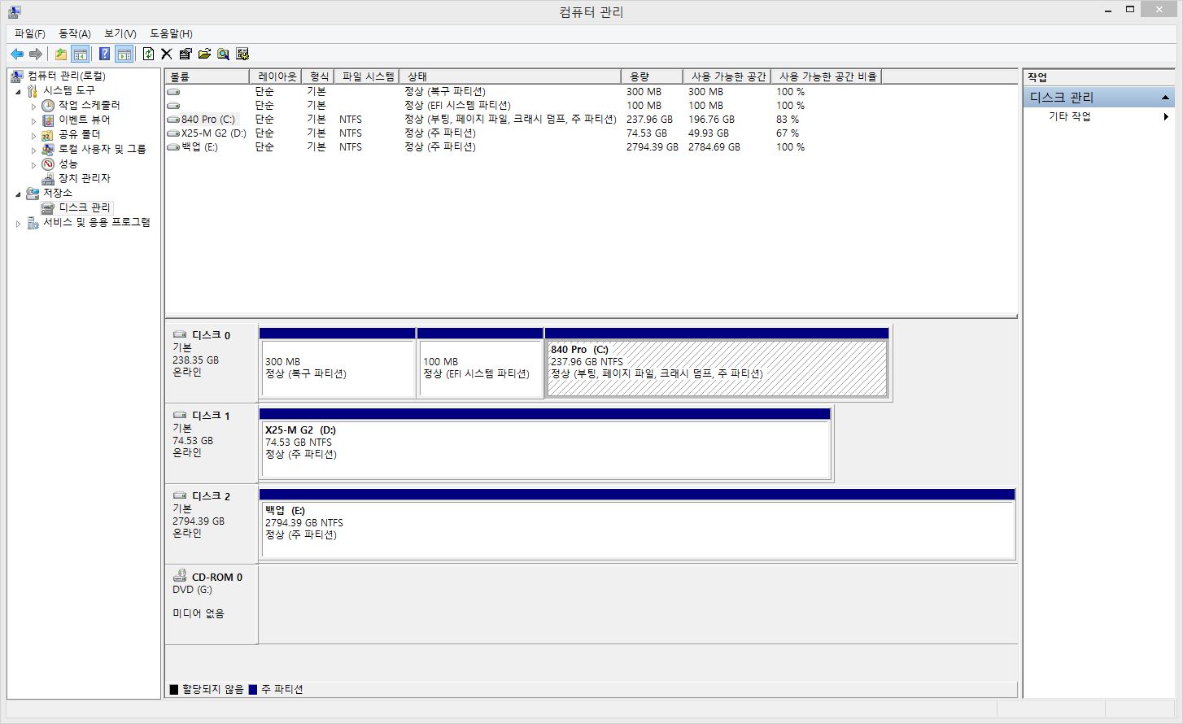Select 300 MB 복구 파티션 block on disk 0
Image resolution: width=1183 pixels, height=724 pixels.
(337, 363)
